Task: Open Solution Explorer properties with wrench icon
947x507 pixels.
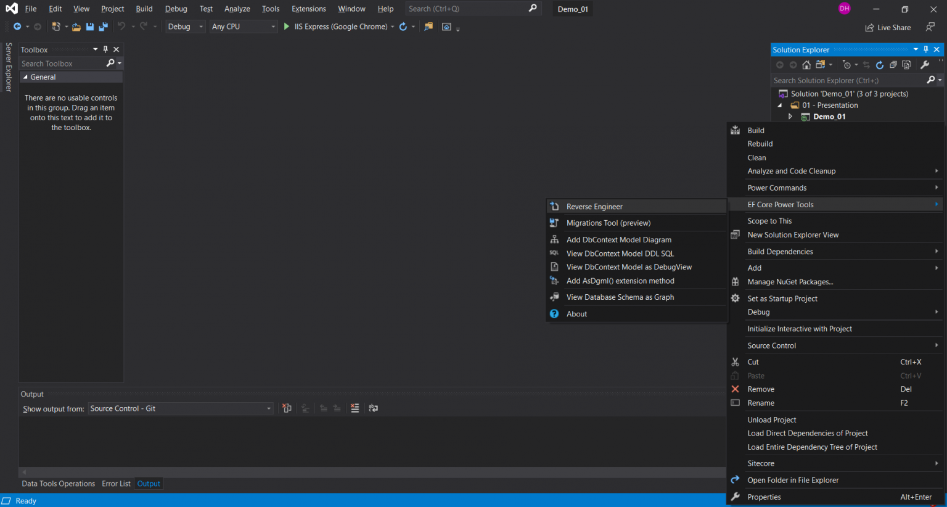Action: pyautogui.click(x=925, y=65)
